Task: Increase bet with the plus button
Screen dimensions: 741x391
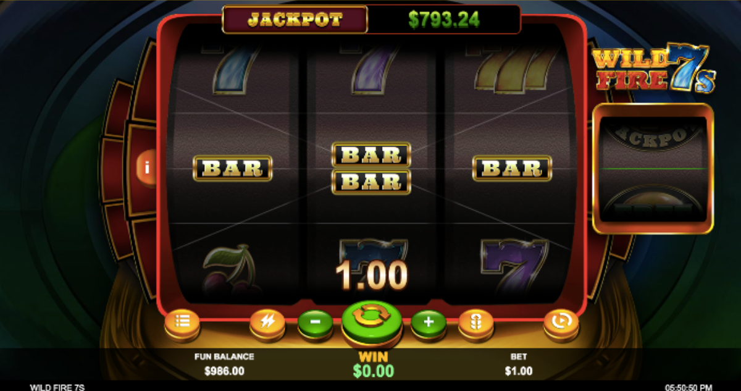Action: tap(429, 322)
